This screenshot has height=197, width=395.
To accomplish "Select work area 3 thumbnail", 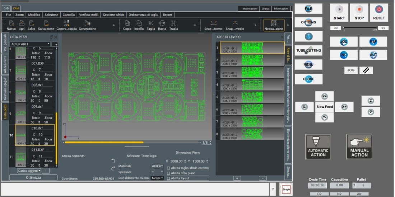I will click(252, 72).
